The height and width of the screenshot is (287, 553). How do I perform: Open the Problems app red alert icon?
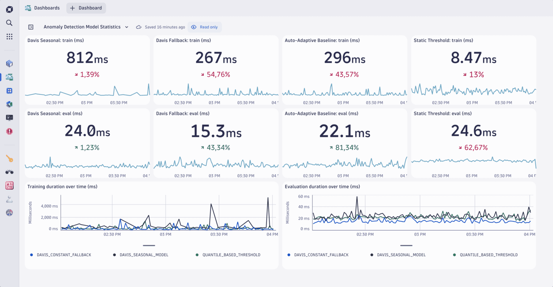pos(9,131)
